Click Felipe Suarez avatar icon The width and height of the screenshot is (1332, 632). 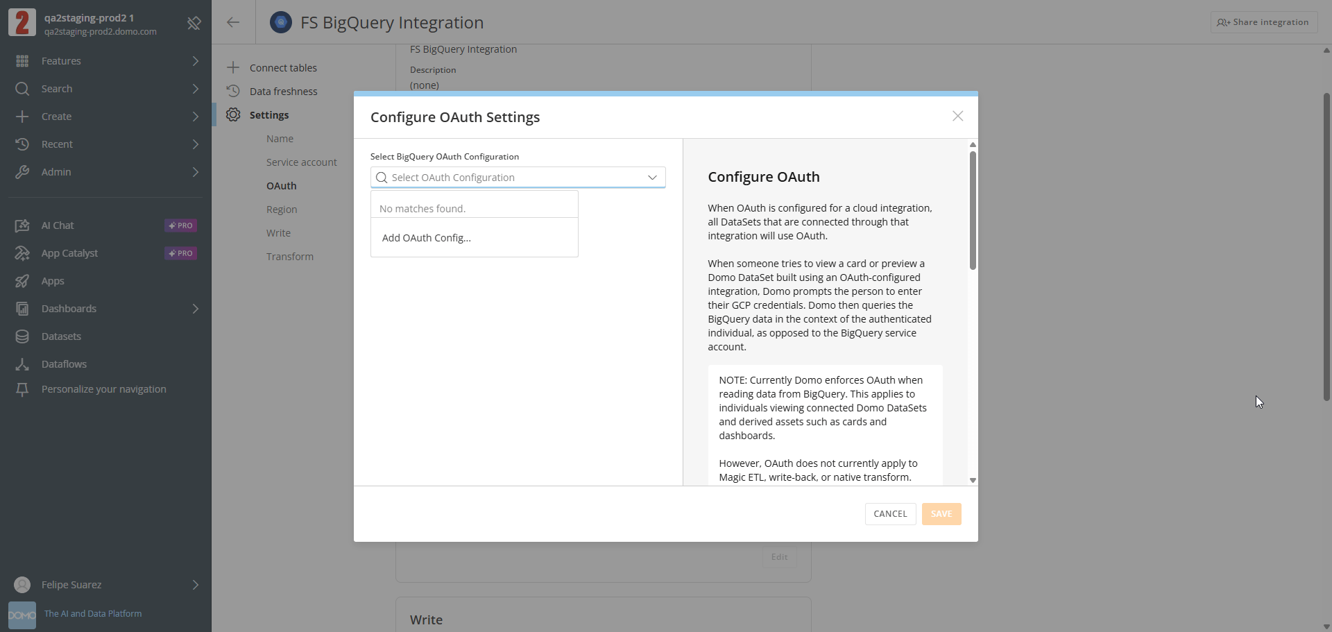pyautogui.click(x=22, y=585)
